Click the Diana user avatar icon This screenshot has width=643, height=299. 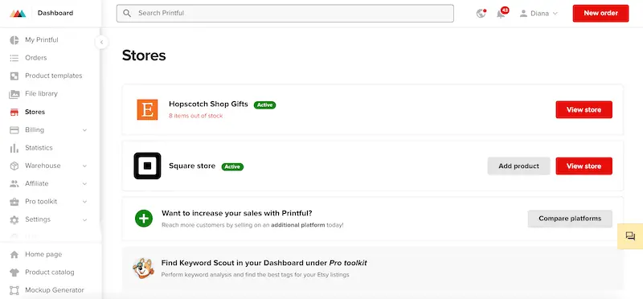point(523,13)
